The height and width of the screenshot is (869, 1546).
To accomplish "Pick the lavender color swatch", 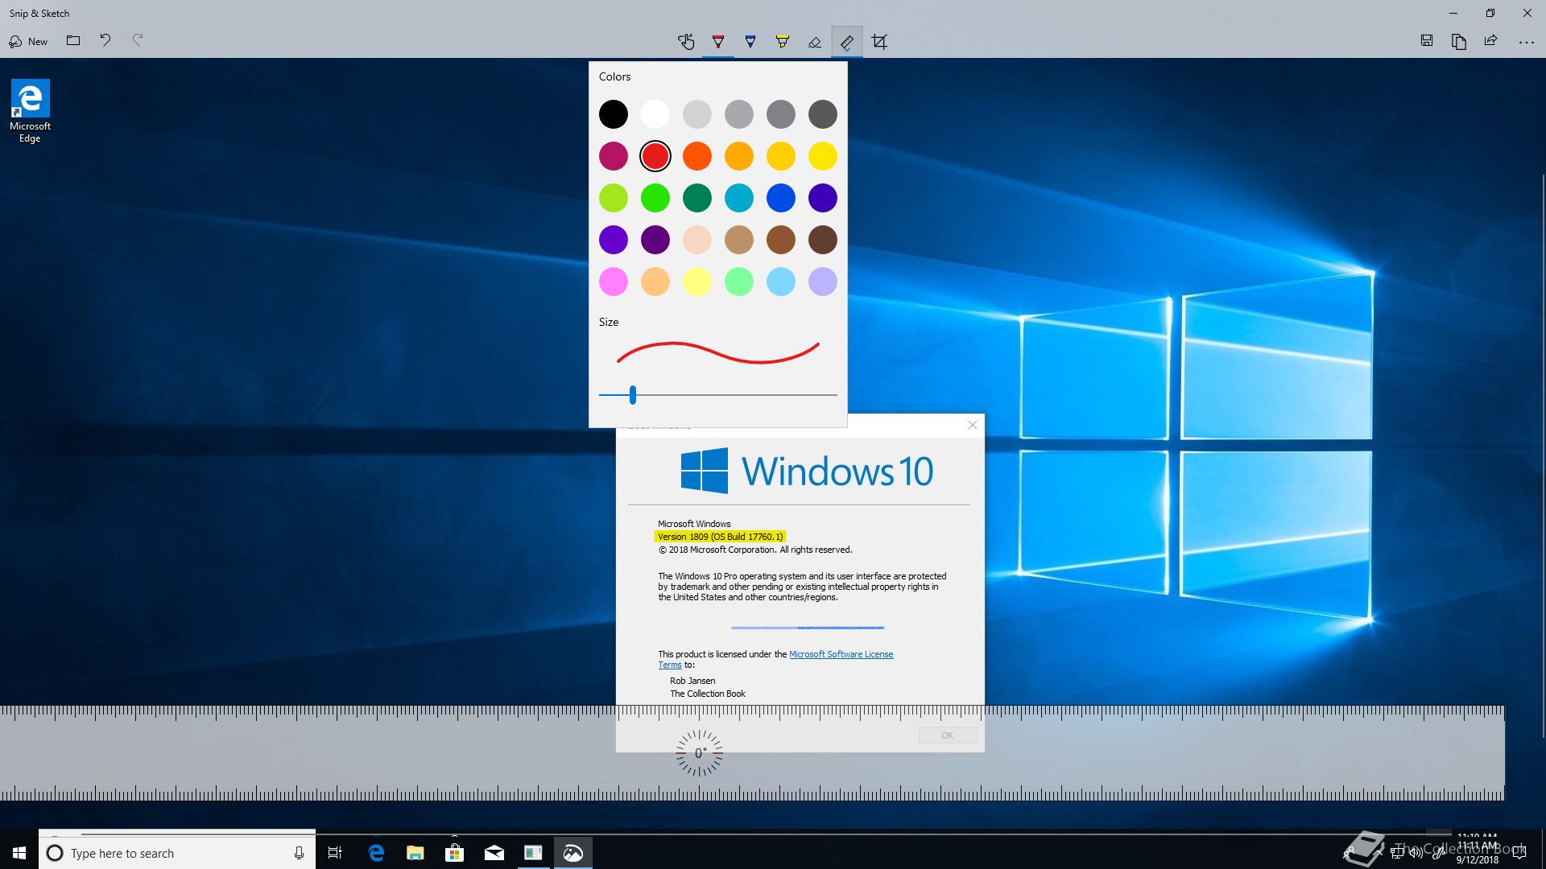I will click(823, 282).
